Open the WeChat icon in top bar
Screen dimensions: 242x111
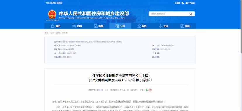[x=183, y=3]
